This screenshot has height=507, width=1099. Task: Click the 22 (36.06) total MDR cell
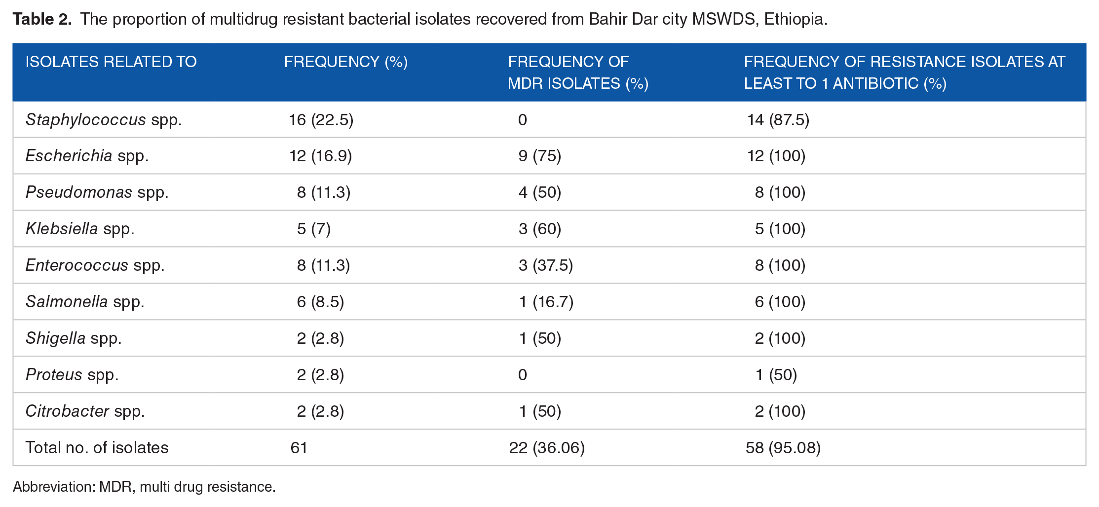(547, 448)
